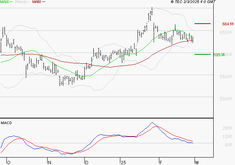
Task: Click the D month axis label
Action: pyautogui.click(x=87, y=163)
